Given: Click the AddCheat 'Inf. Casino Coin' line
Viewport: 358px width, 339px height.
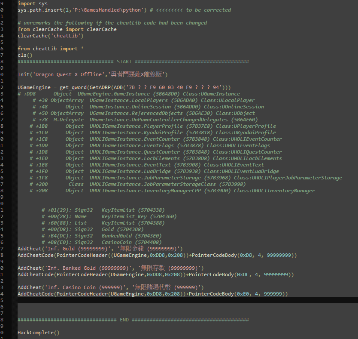Looking at the screenshot, I should [x=111, y=287].
